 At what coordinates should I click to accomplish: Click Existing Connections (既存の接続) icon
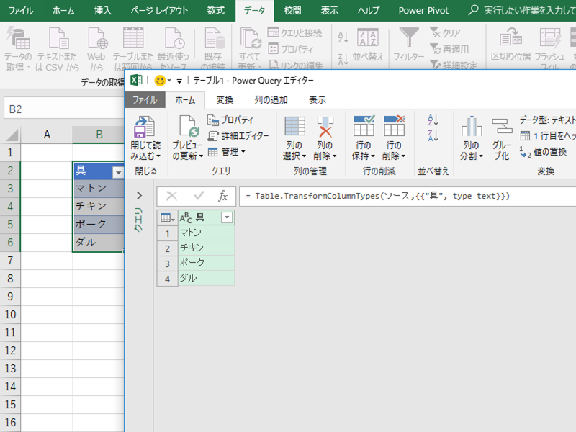coord(214,38)
